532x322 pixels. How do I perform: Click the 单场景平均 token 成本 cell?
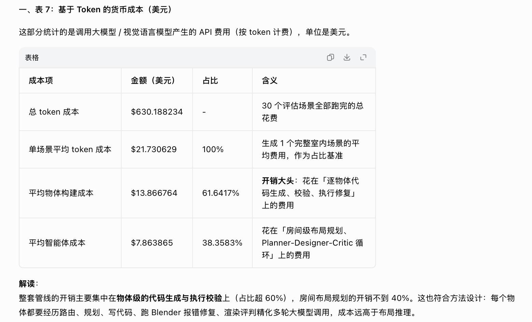(x=70, y=149)
